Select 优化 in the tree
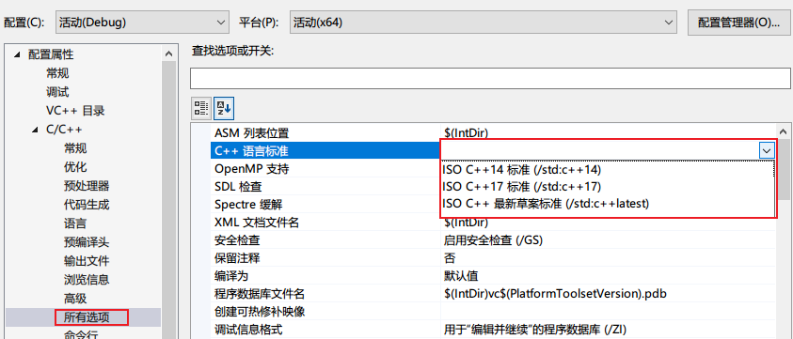793x339 pixels. point(75,167)
